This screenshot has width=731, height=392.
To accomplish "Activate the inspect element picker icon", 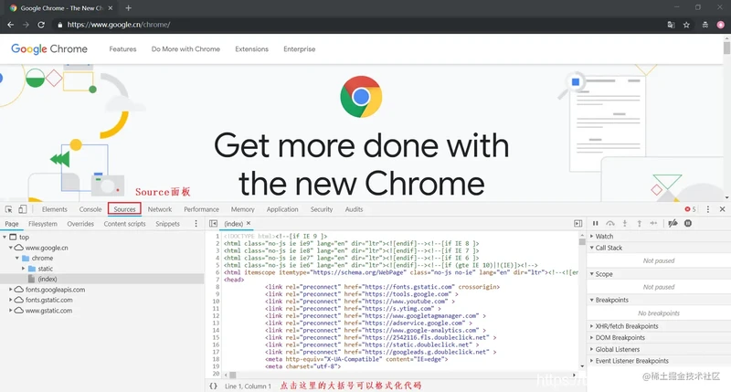I will pos(9,209).
